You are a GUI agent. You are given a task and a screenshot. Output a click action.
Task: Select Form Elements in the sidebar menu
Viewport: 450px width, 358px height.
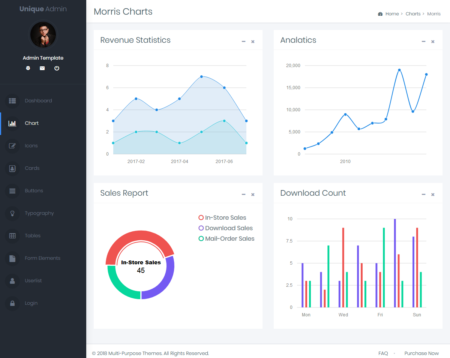pos(42,258)
